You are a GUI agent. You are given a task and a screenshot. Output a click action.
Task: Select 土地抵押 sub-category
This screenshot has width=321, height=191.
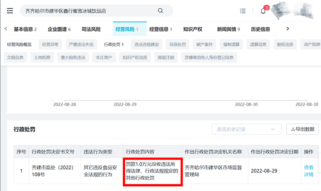[x=42, y=57]
